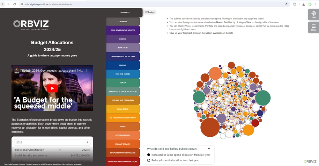Select the Other category tab
The height and width of the screenshot is (166, 319).
click(x=123, y=126)
